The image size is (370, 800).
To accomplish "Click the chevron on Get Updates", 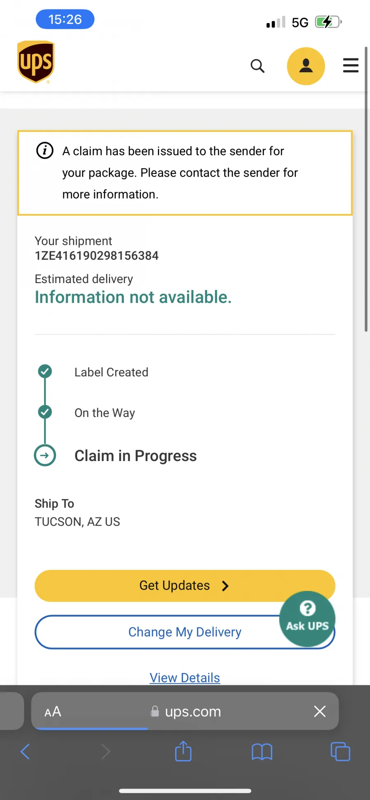I will (x=225, y=586).
